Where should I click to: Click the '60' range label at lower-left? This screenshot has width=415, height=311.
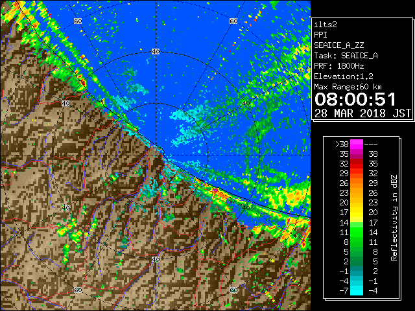tap(78, 290)
